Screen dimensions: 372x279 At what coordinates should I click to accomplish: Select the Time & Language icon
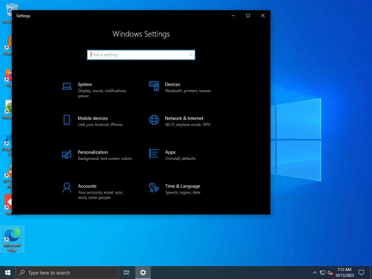[x=154, y=188]
